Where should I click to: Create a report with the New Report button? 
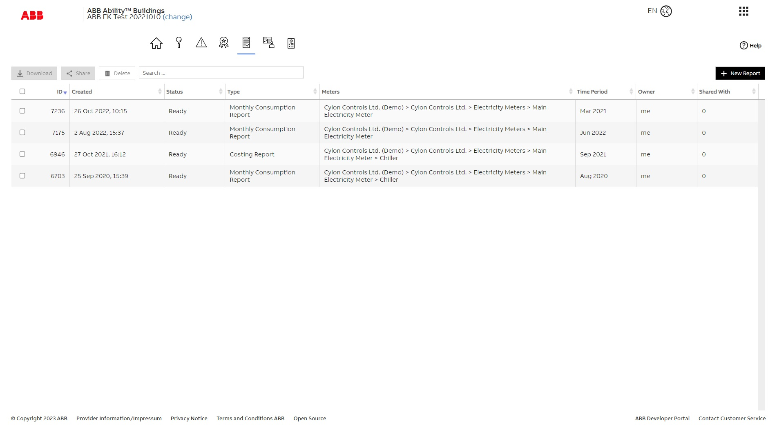click(x=740, y=73)
